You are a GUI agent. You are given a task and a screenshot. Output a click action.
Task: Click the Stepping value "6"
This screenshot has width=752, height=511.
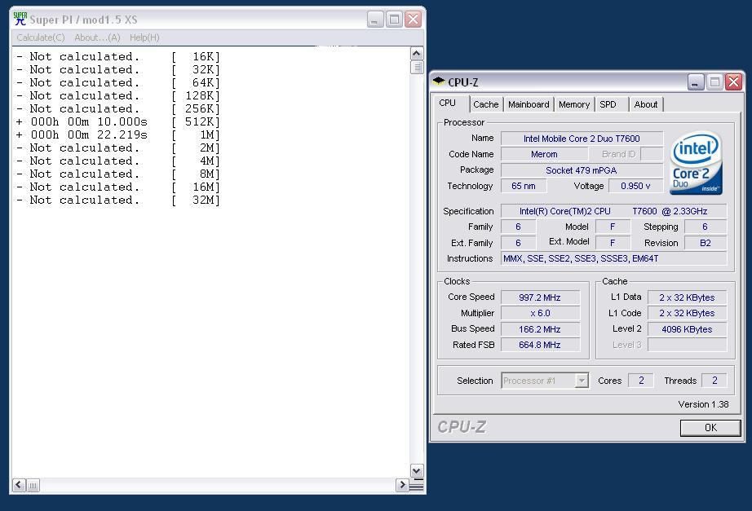click(705, 227)
